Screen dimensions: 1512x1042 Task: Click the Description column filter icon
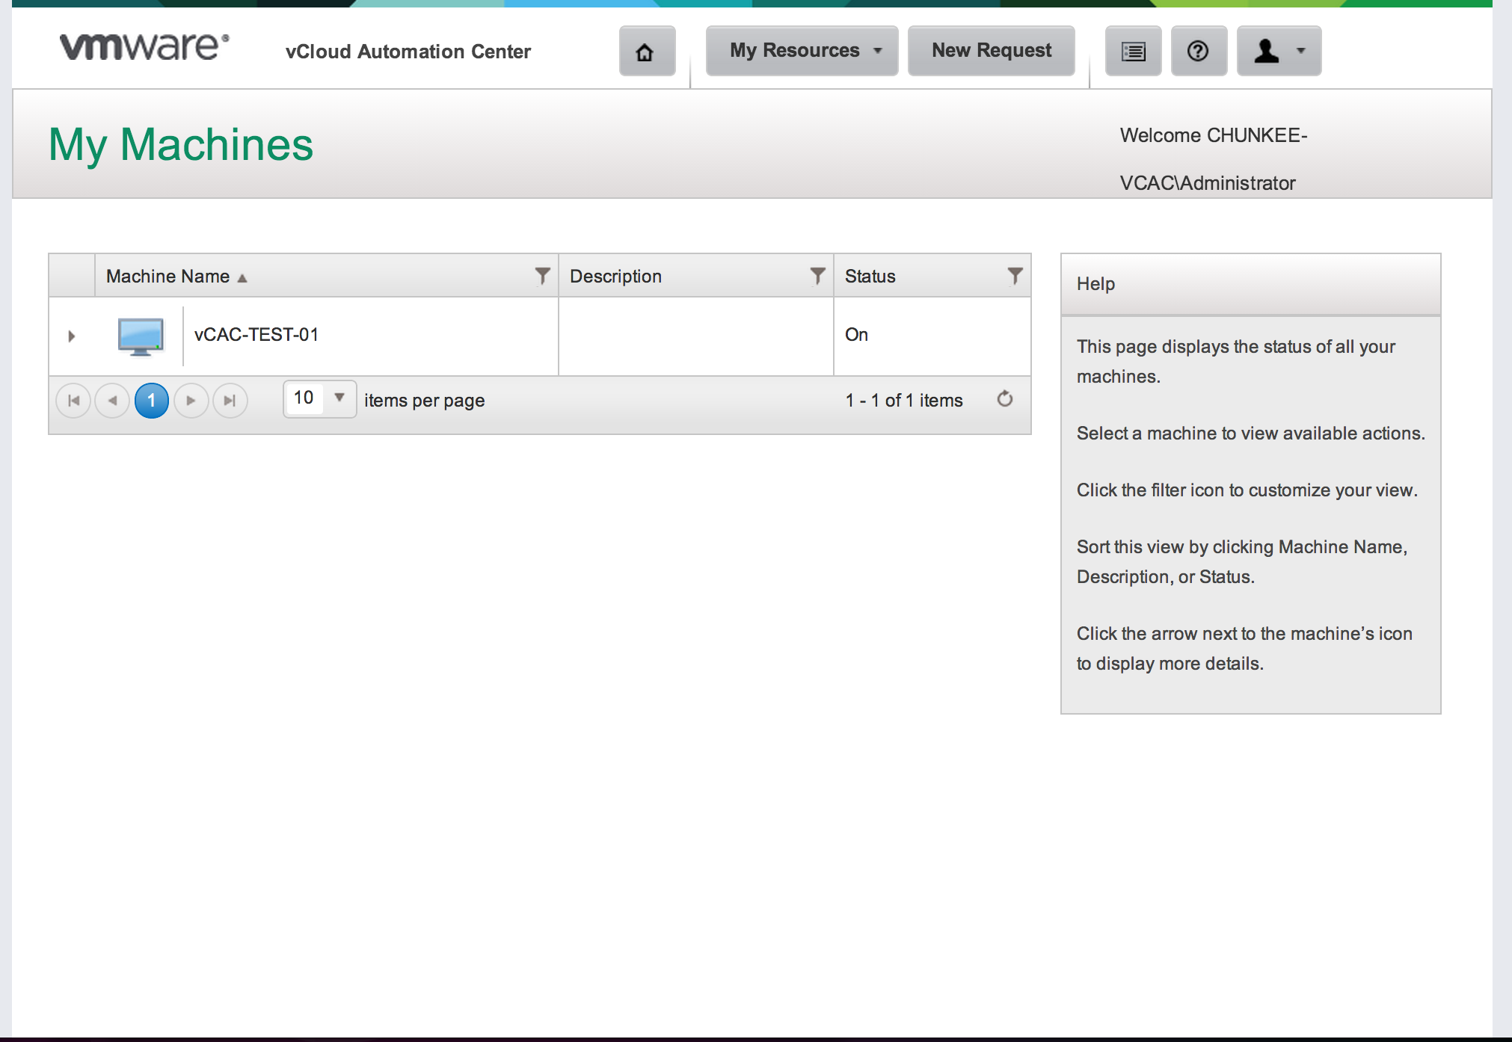817,276
